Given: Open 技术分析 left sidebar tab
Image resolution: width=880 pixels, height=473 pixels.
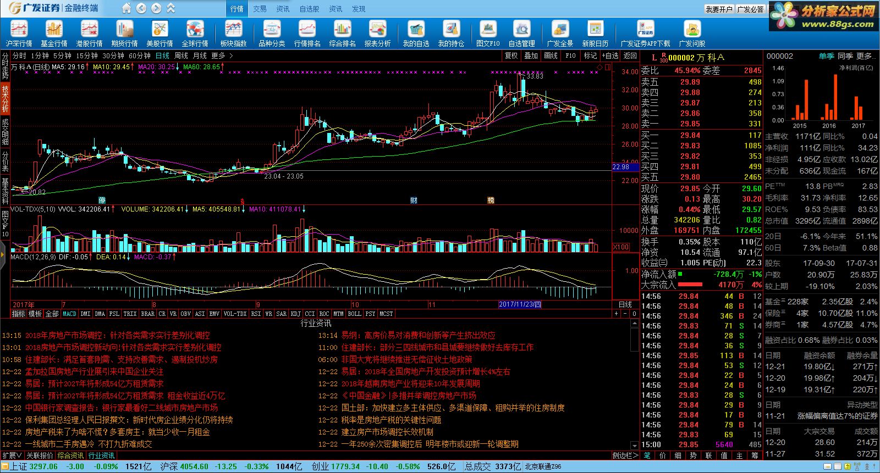Looking at the screenshot, I should 5,98.
